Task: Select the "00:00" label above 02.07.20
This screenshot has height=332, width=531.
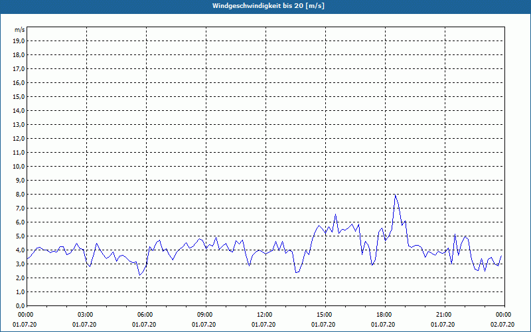Action: point(504,315)
